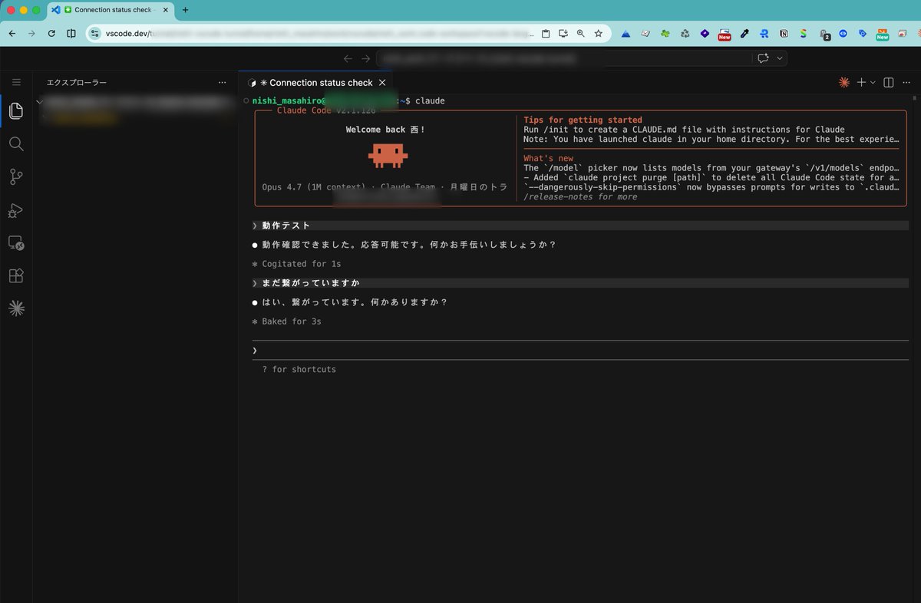Click the 'What's new' heading

pos(548,158)
